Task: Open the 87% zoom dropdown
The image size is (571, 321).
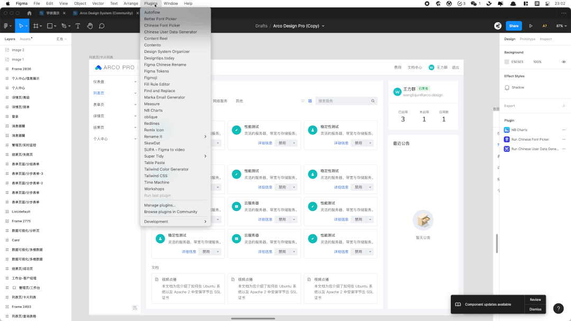Action: pyautogui.click(x=561, y=26)
